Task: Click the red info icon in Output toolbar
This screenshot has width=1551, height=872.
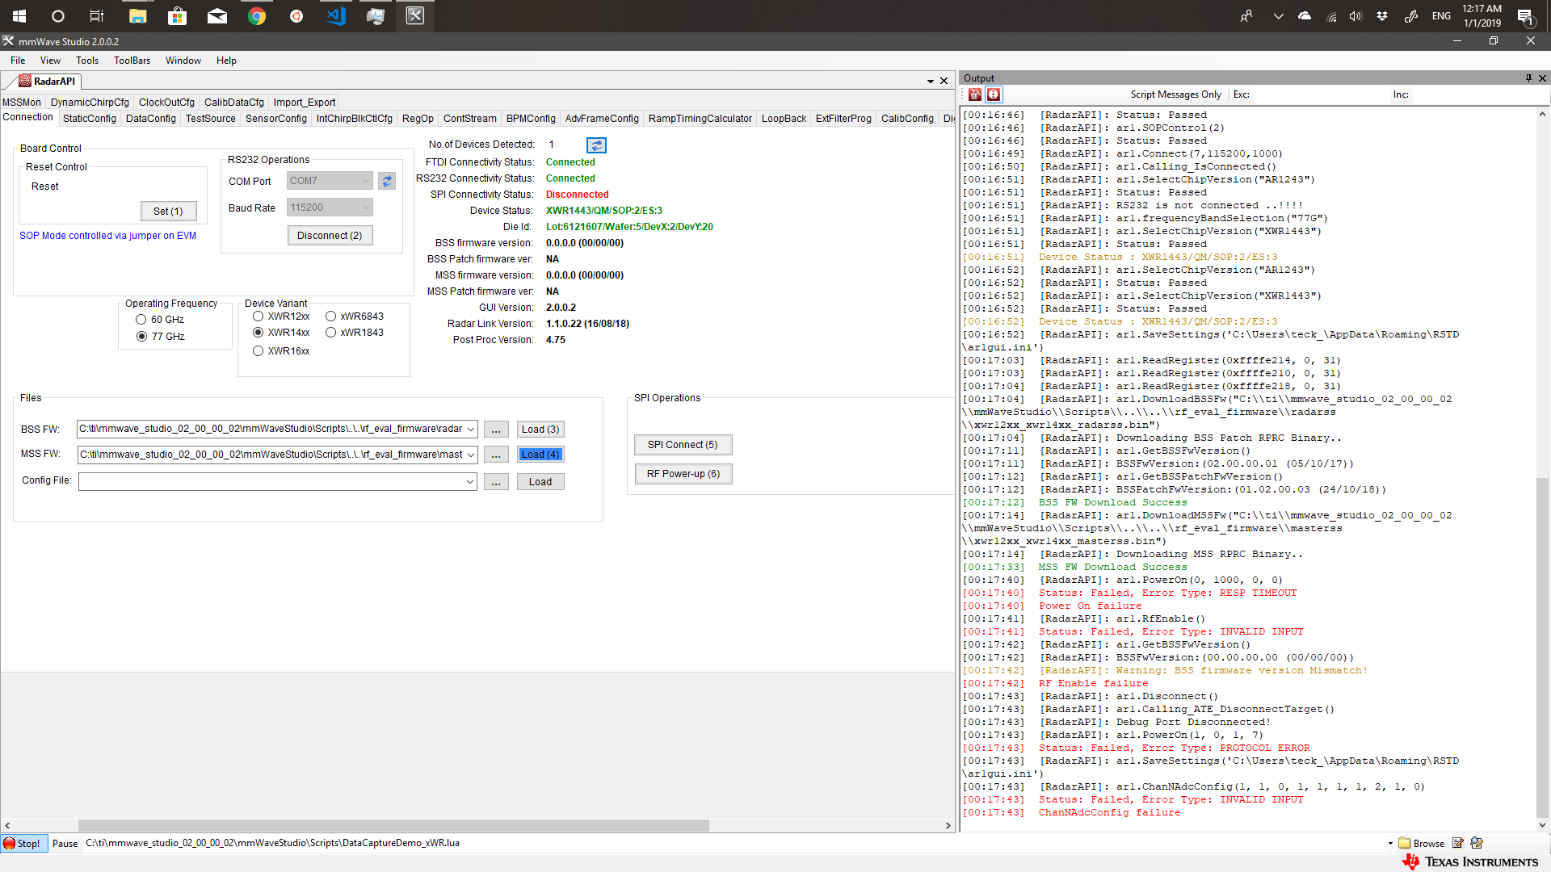Action: (994, 94)
